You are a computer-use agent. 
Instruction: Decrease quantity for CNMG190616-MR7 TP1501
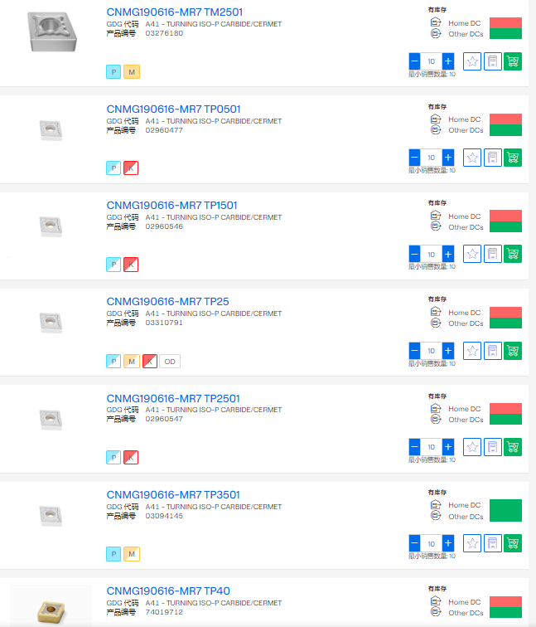[x=415, y=254]
